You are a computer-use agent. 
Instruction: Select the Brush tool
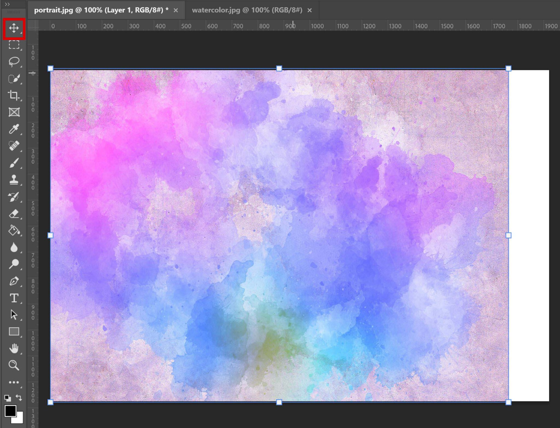click(15, 163)
